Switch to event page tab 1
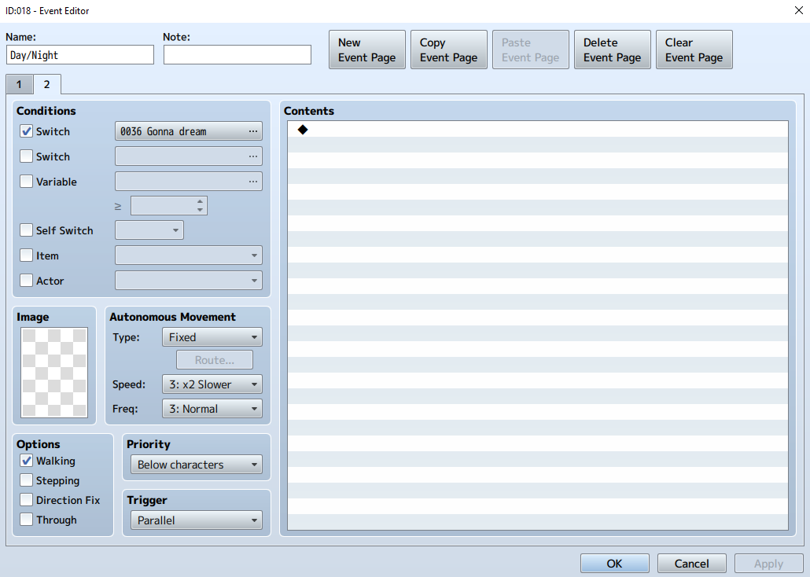The width and height of the screenshot is (810, 577). pyautogui.click(x=19, y=85)
